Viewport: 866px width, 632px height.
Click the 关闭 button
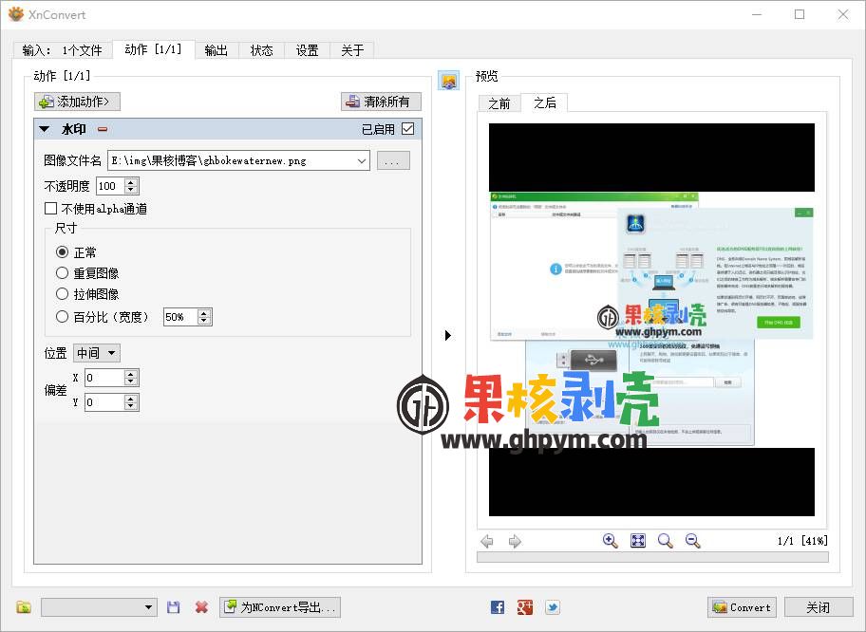click(x=818, y=607)
